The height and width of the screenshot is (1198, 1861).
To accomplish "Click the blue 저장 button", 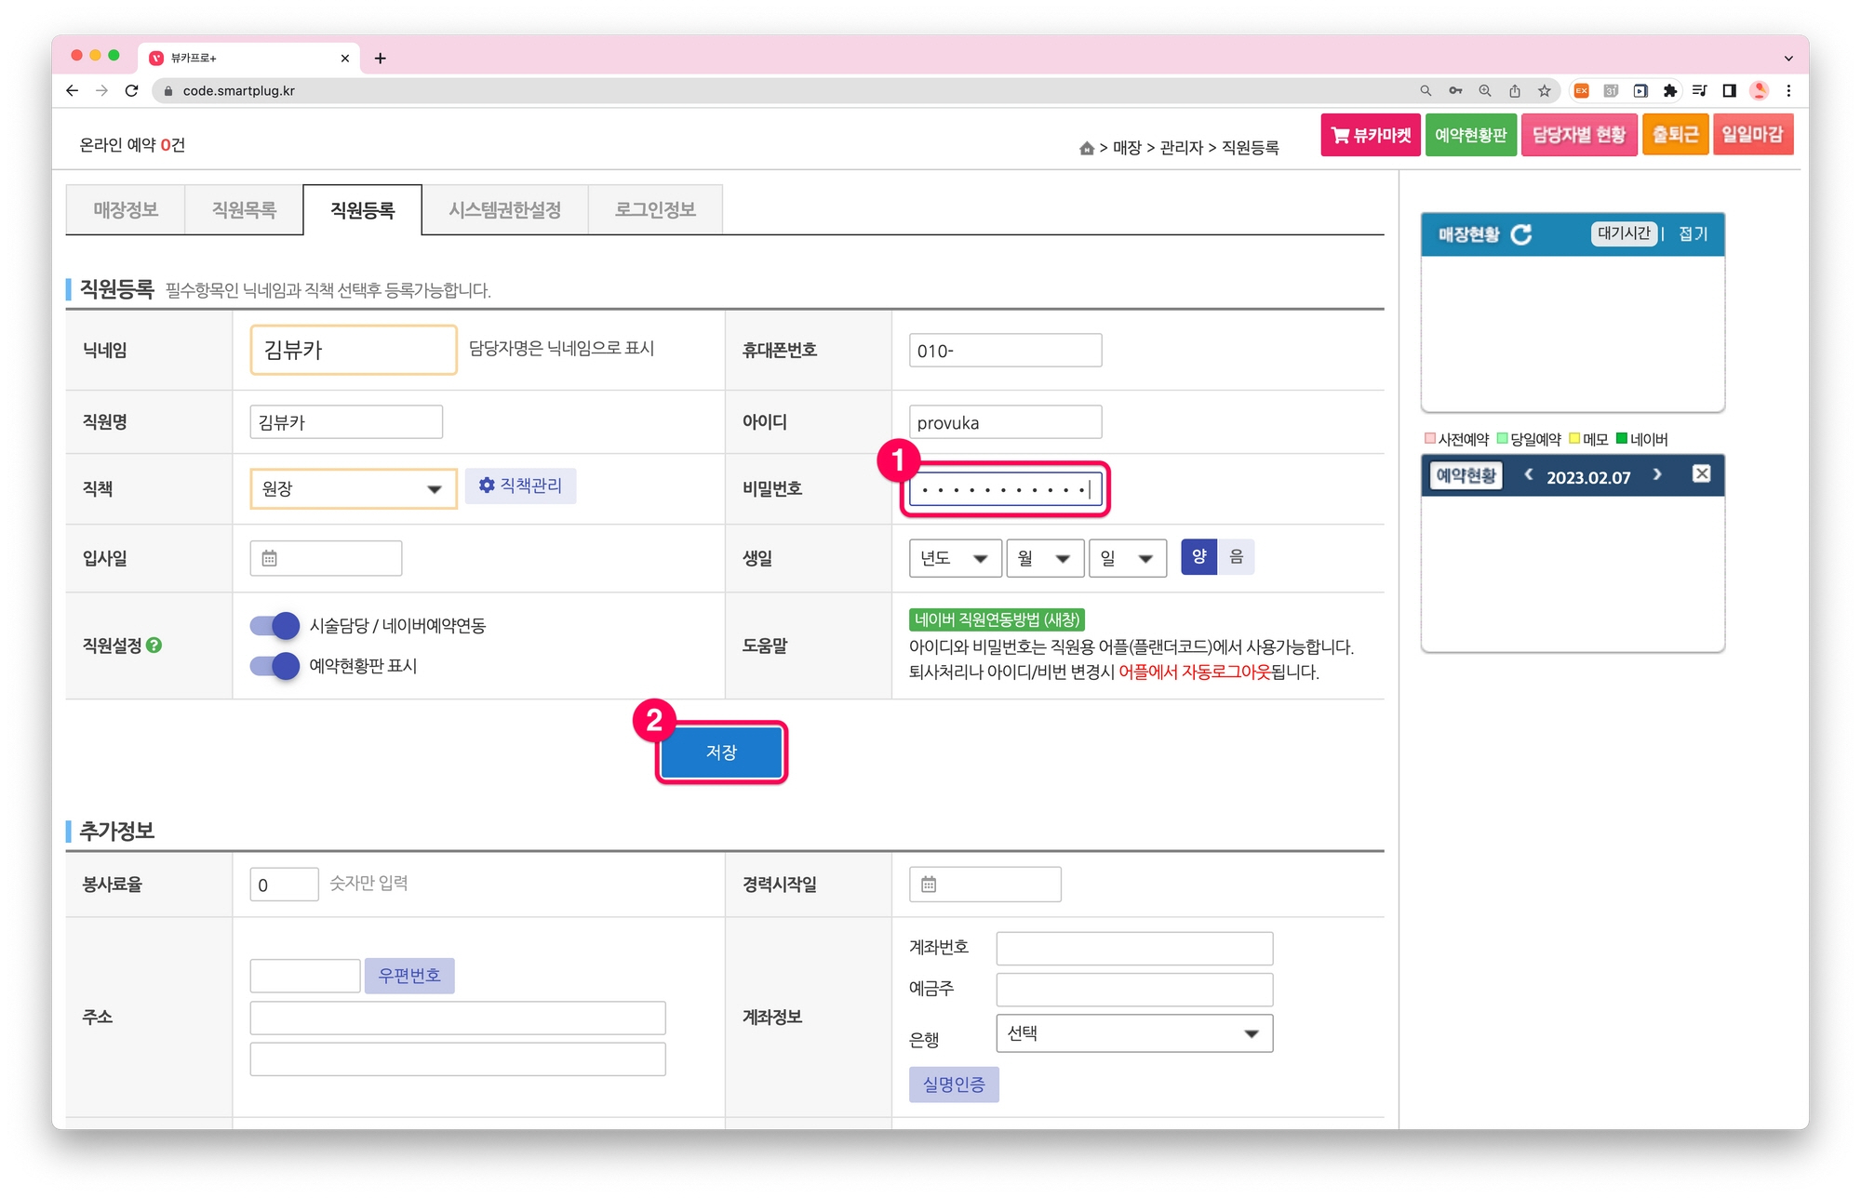I will pos(721,752).
